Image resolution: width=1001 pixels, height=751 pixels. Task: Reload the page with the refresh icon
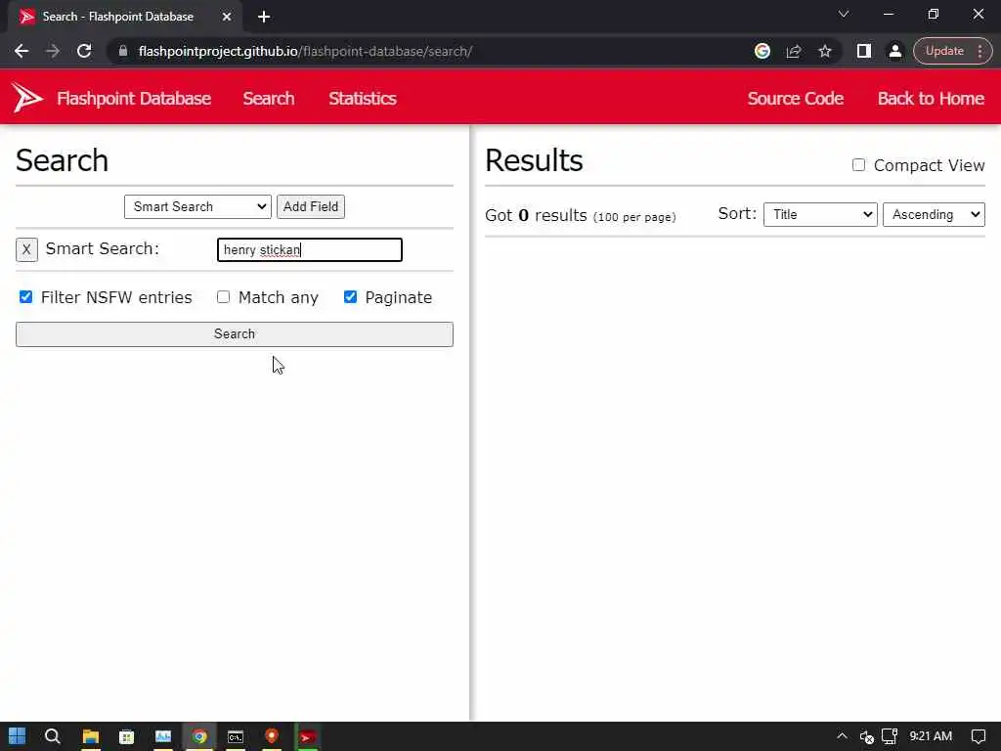pos(84,51)
